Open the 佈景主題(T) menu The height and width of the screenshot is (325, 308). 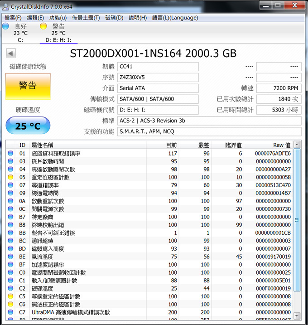(x=86, y=18)
